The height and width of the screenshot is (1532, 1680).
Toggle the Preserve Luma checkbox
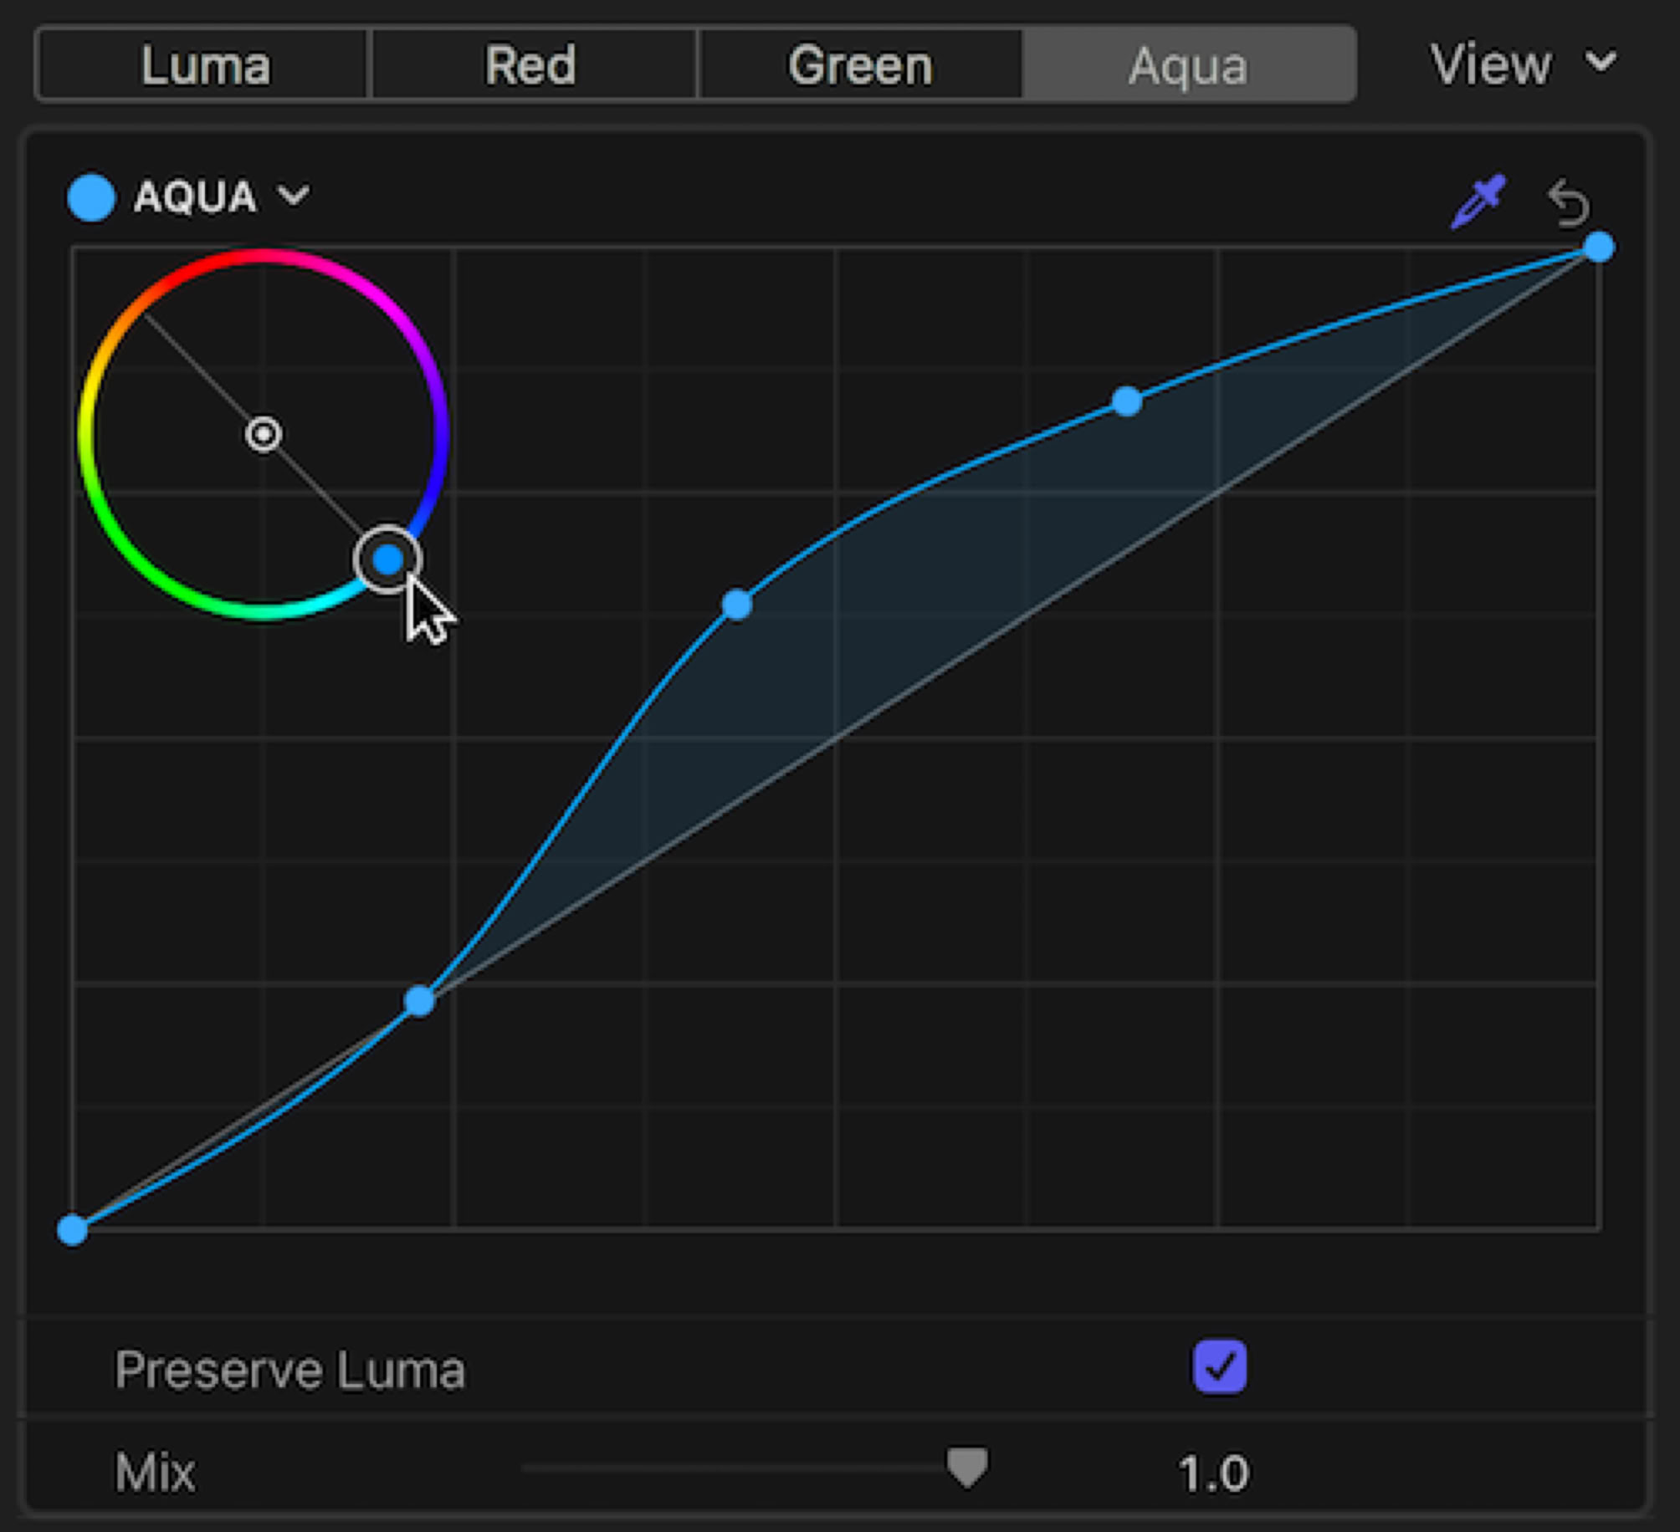point(1219,1367)
